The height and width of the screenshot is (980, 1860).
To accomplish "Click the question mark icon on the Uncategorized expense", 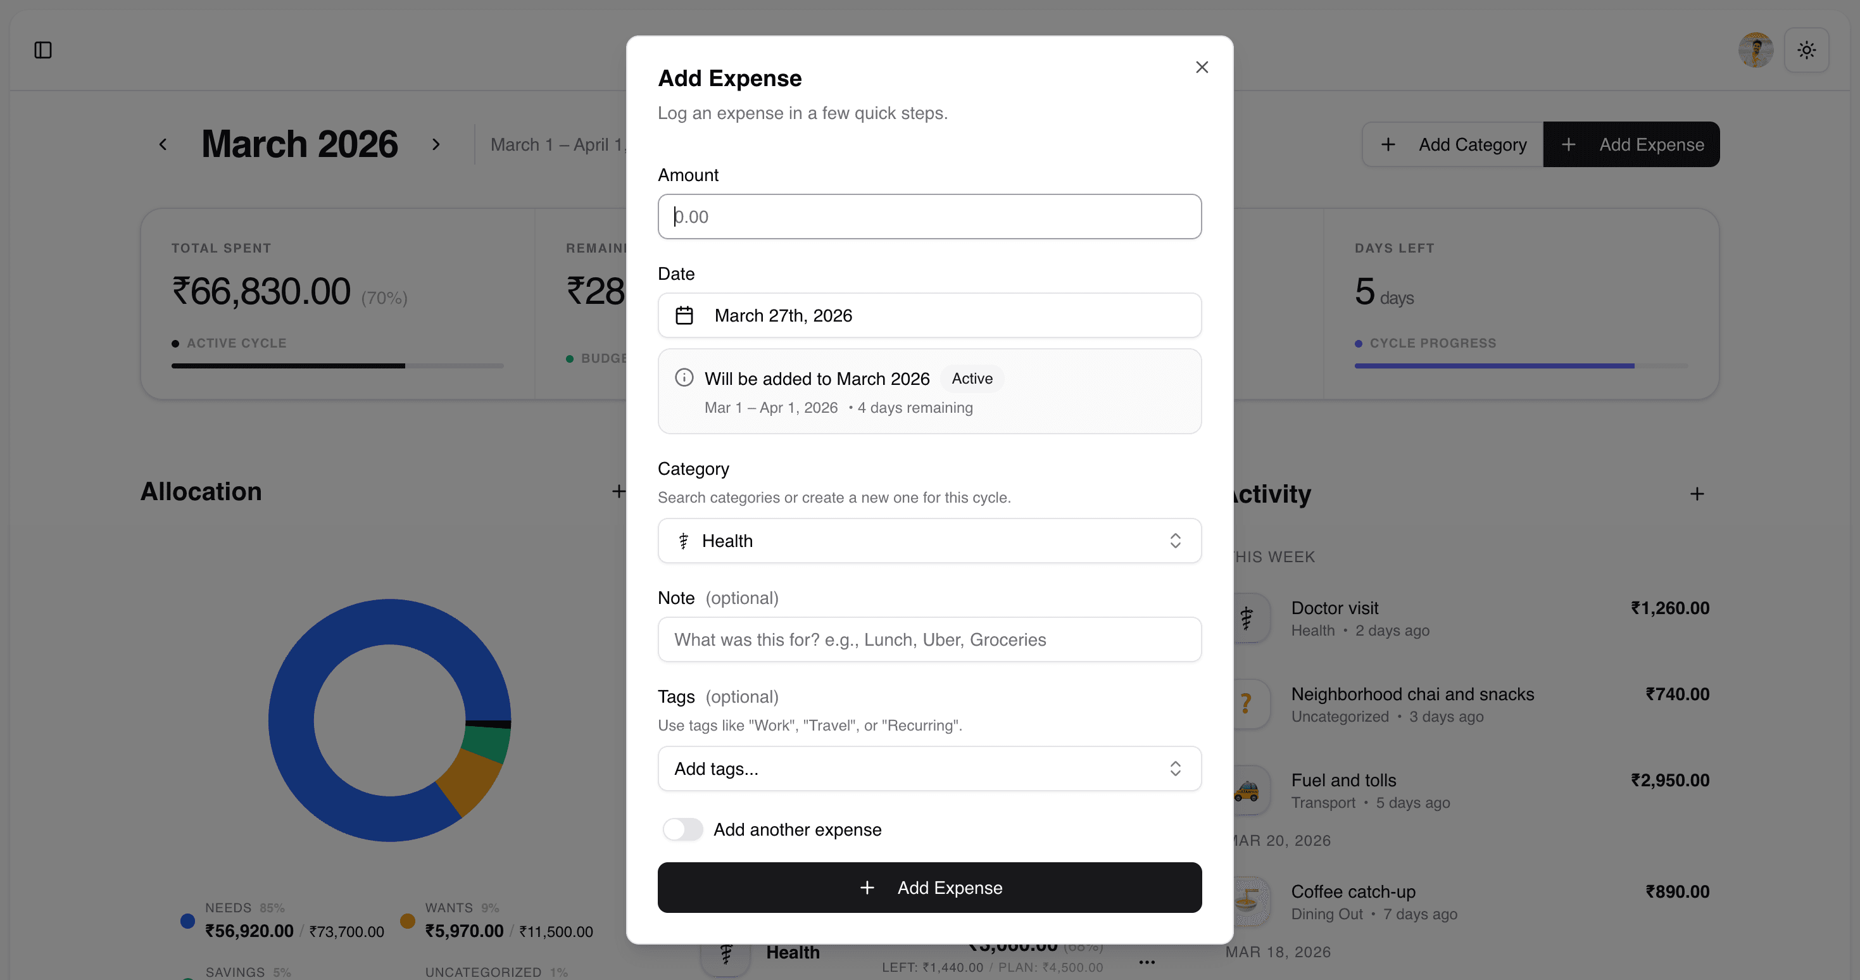I will (x=1247, y=703).
